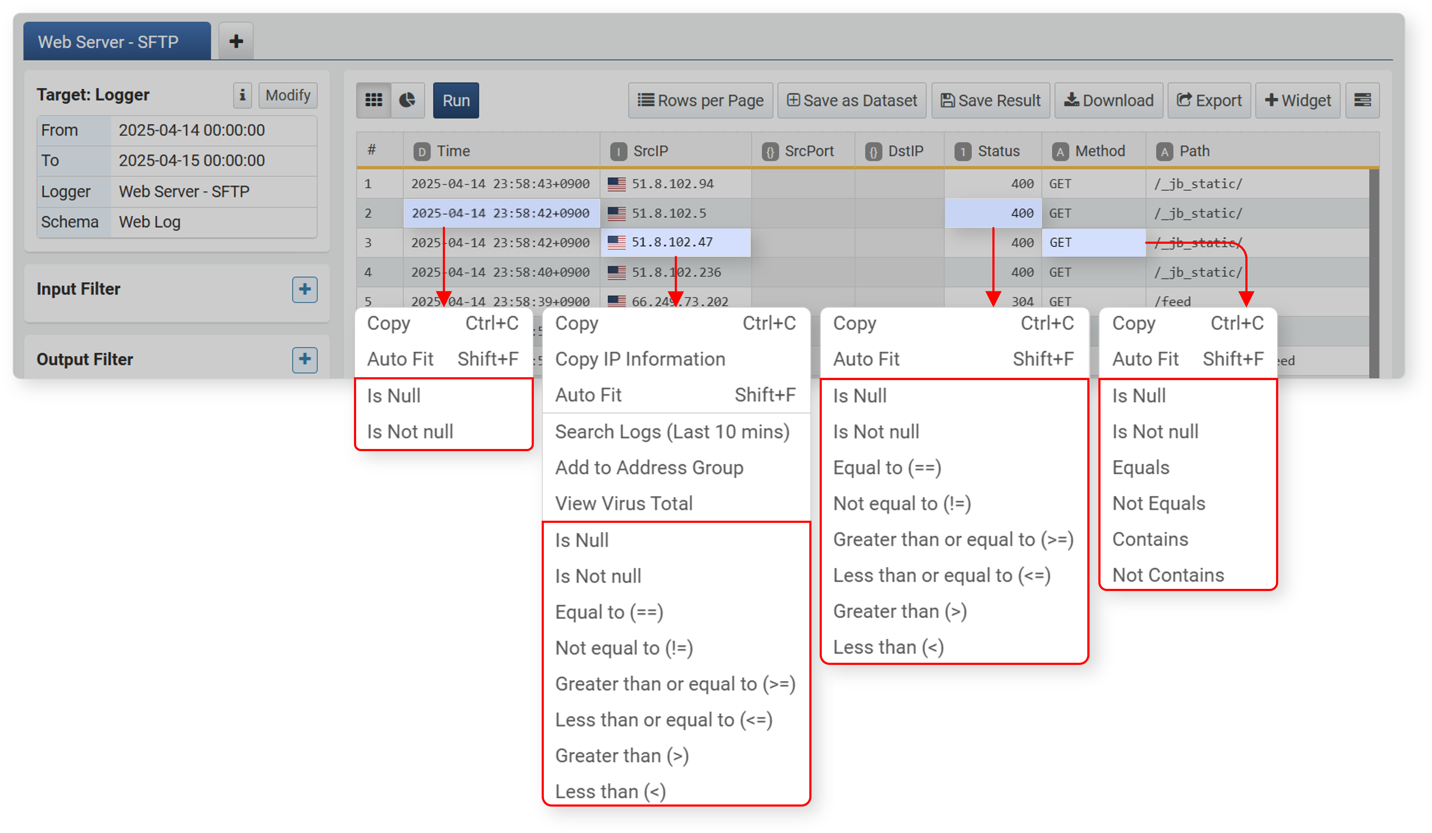The image size is (1432, 833).
Task: Click the Method column type icon
Action: coord(1060,152)
